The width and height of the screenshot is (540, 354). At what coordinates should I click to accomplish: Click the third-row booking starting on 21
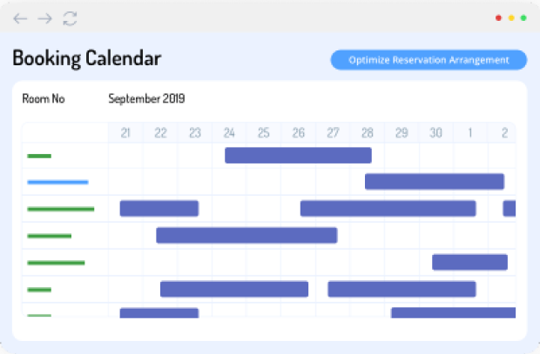coord(159,209)
